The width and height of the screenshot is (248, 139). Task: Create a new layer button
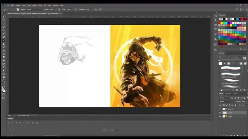tap(241, 136)
